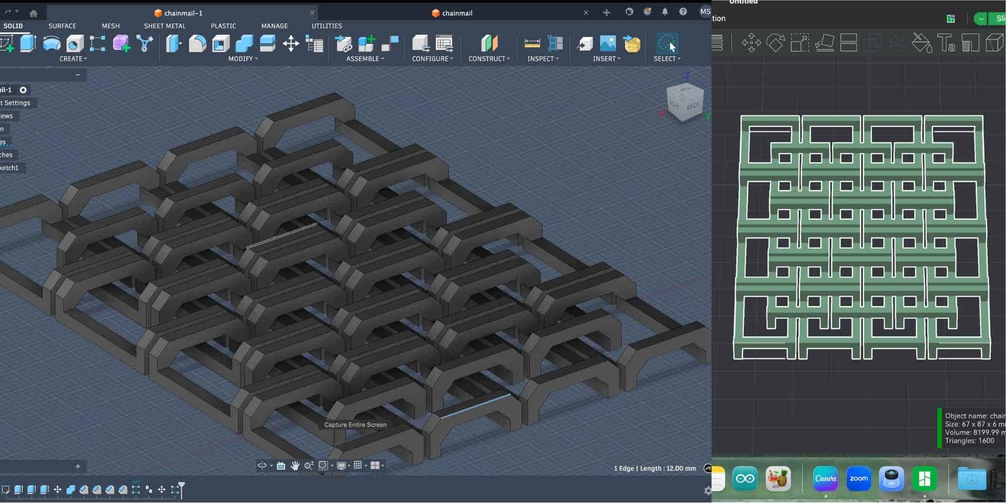
Task: Select the Create Sketch tool
Action: (6, 44)
